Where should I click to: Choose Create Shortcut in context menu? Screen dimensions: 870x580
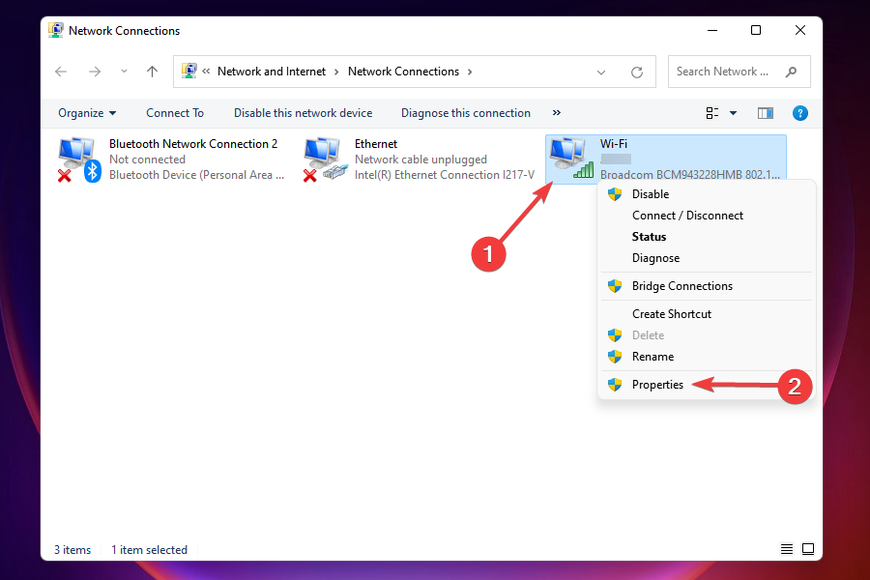pos(707,314)
